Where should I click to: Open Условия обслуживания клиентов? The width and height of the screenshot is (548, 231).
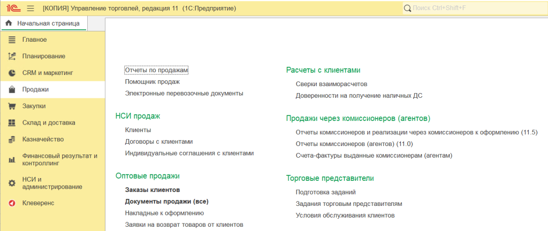(x=345, y=215)
